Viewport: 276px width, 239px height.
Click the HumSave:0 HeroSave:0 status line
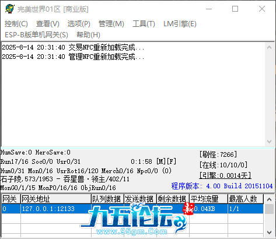36,152
